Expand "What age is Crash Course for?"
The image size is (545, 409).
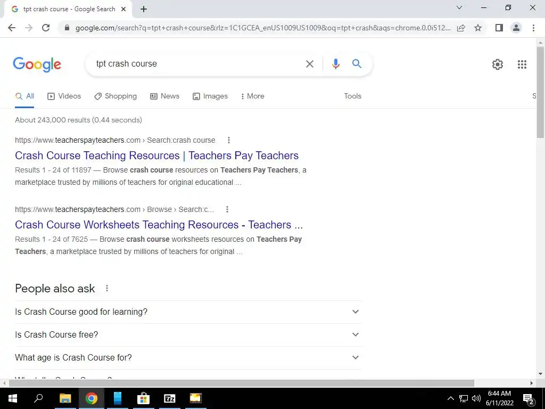pos(188,357)
